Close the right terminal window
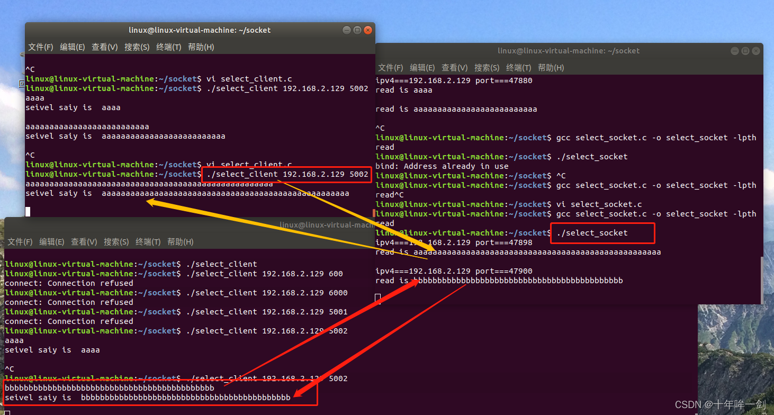This screenshot has height=415, width=774. (756, 51)
